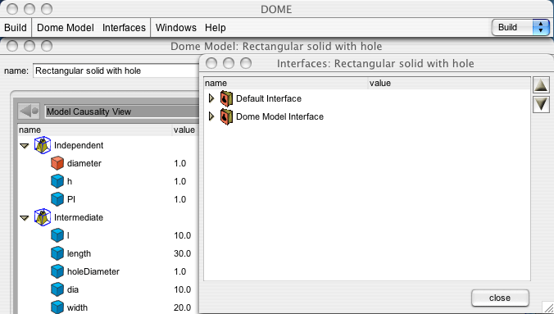Click the value 1.0 for diameter
This screenshot has width=554, height=314.
click(x=179, y=163)
